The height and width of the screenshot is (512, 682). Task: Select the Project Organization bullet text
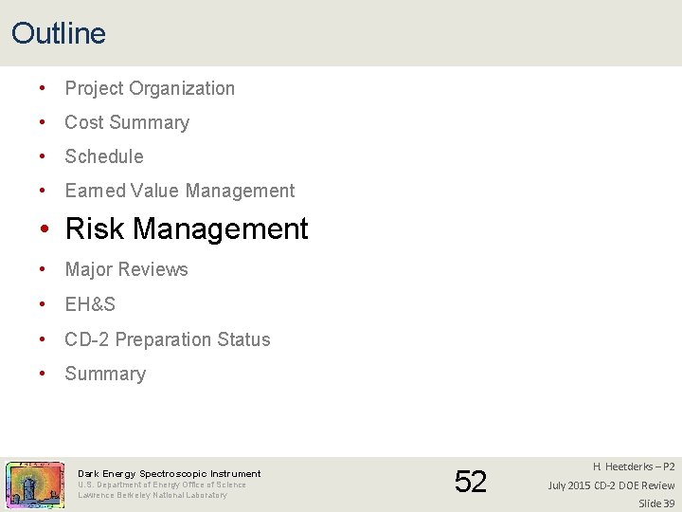150,88
